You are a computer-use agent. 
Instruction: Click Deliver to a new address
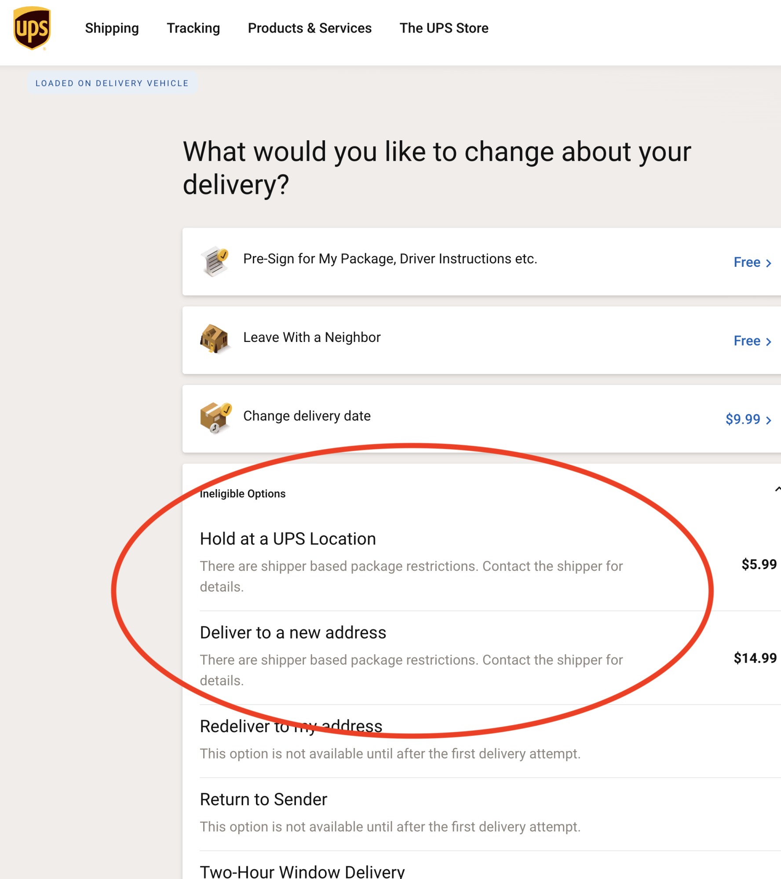(x=293, y=632)
